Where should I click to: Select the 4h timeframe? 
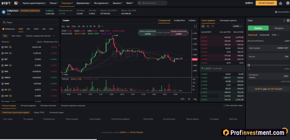coord(84,26)
